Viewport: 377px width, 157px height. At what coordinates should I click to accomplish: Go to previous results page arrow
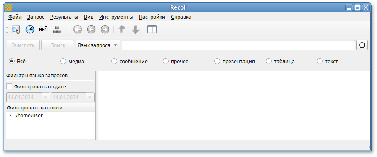91,29
